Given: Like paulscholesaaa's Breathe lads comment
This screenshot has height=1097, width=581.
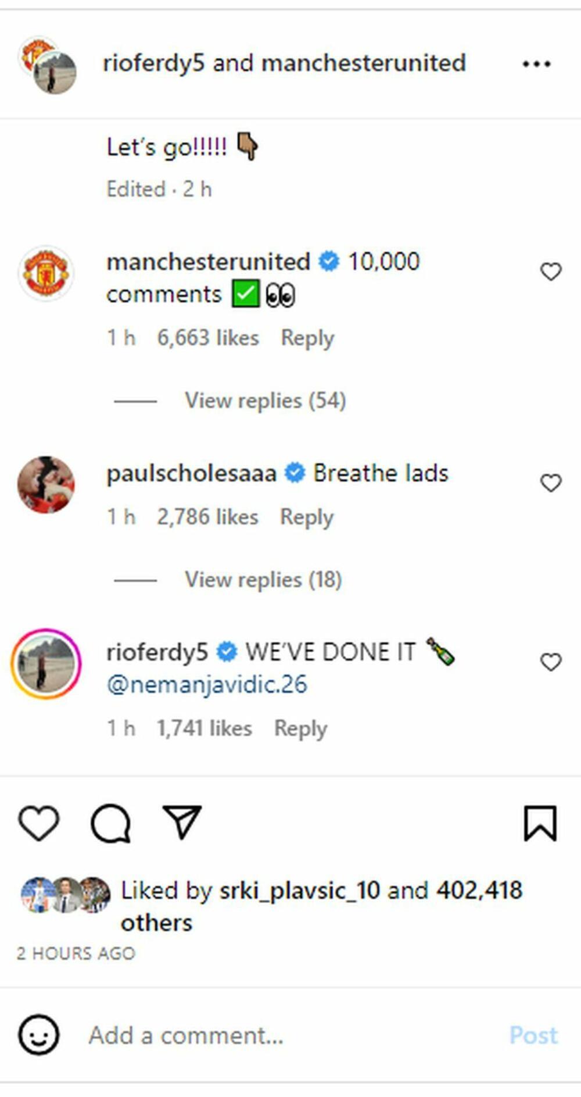Looking at the screenshot, I should (551, 483).
